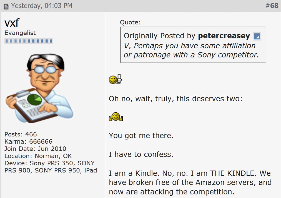Click the "Karma: 666666" line
This screenshot has width=281, height=198.
point(28,142)
